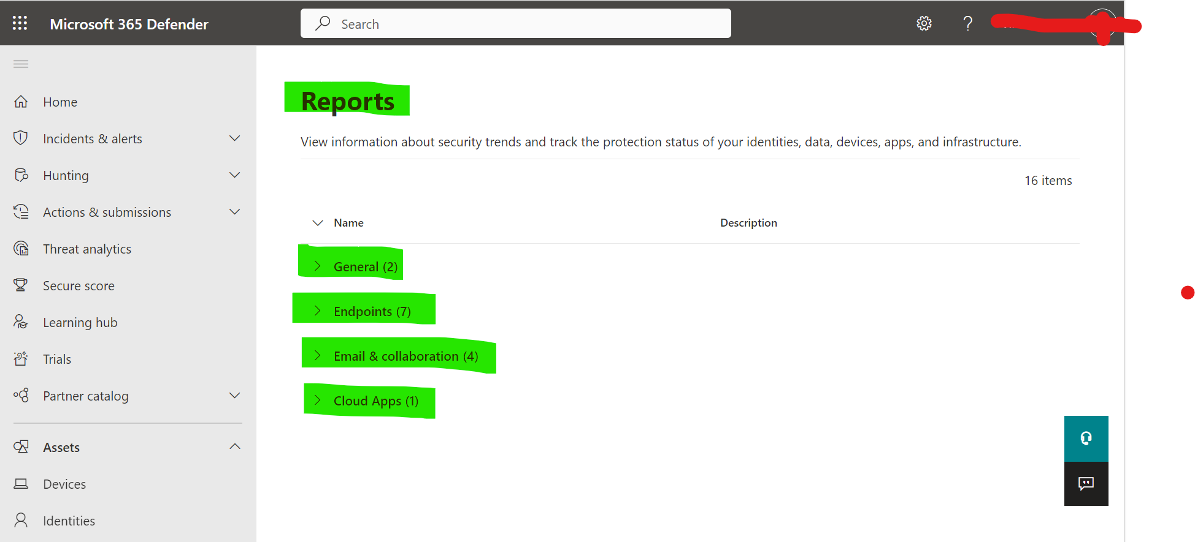Click the Partner catalog label

point(86,396)
